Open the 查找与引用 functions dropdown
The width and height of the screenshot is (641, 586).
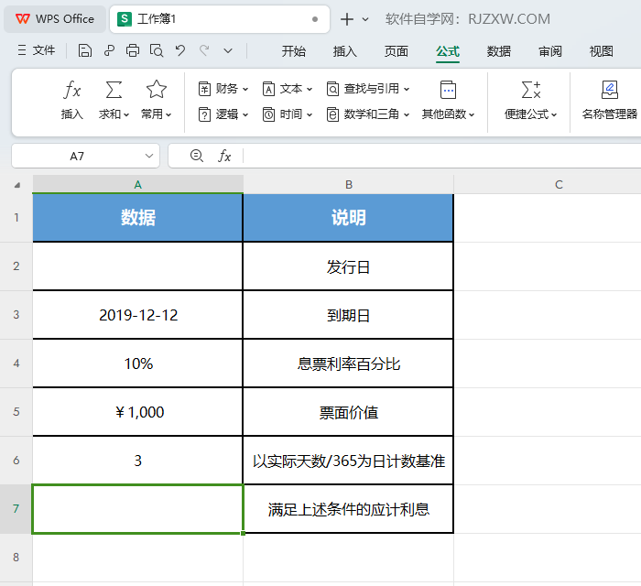(368, 89)
